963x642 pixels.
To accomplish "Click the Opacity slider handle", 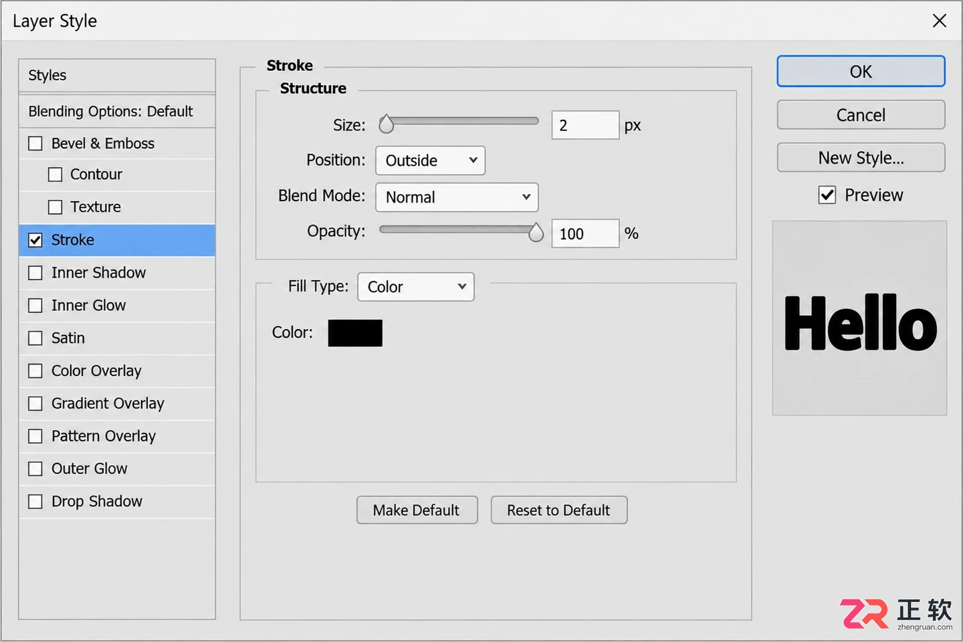I will click(x=536, y=233).
